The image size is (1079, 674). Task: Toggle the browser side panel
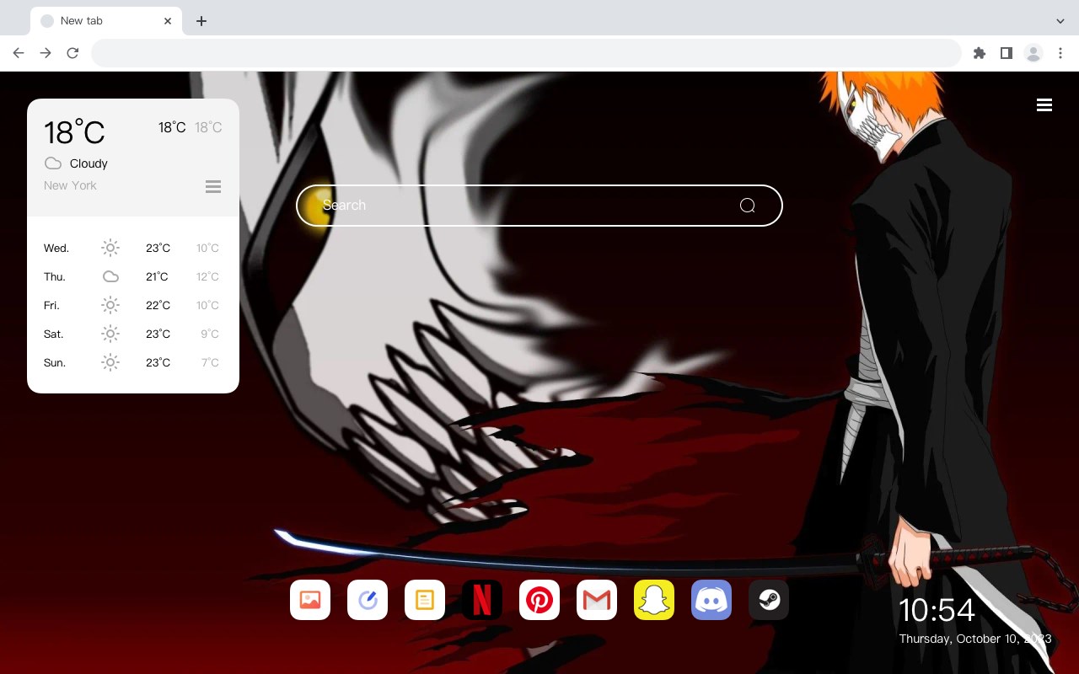1006,53
